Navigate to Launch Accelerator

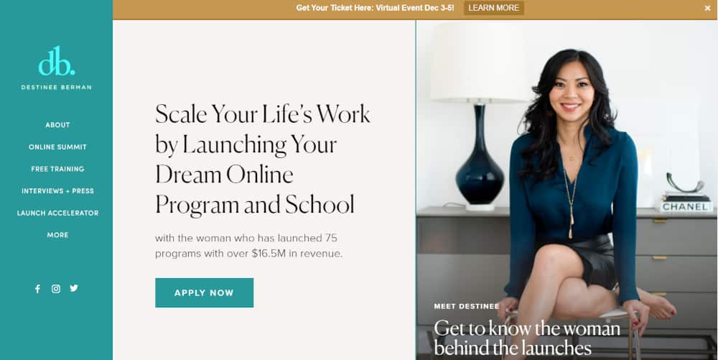click(57, 213)
